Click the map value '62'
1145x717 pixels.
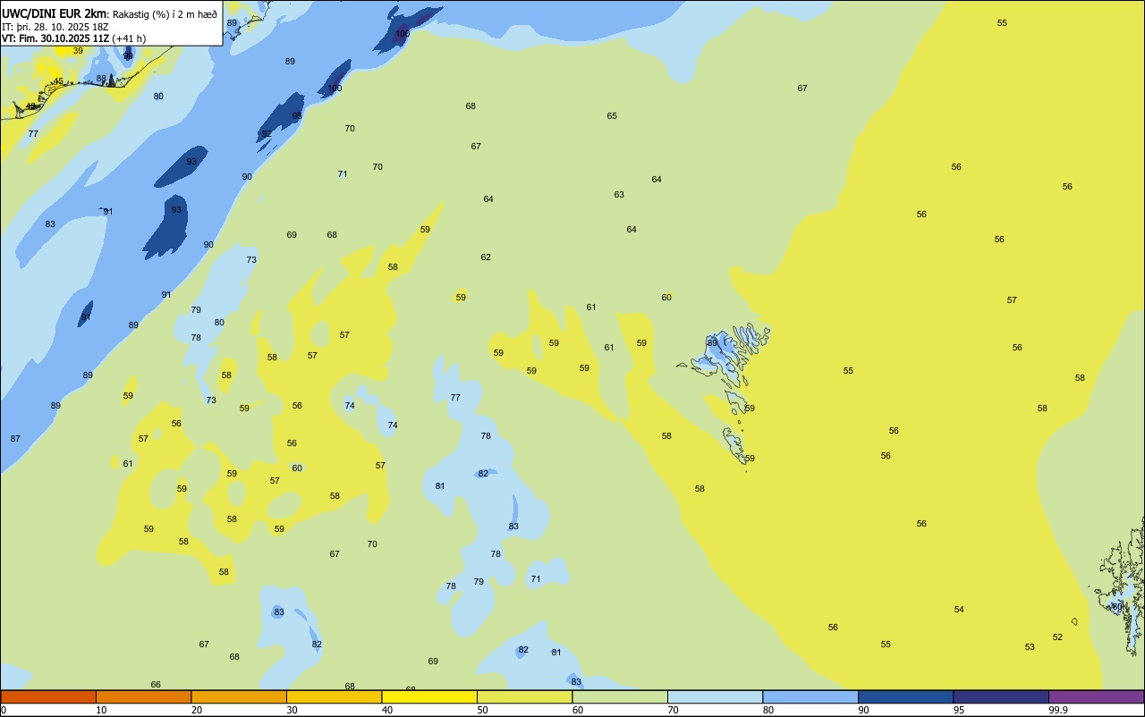pos(486,257)
